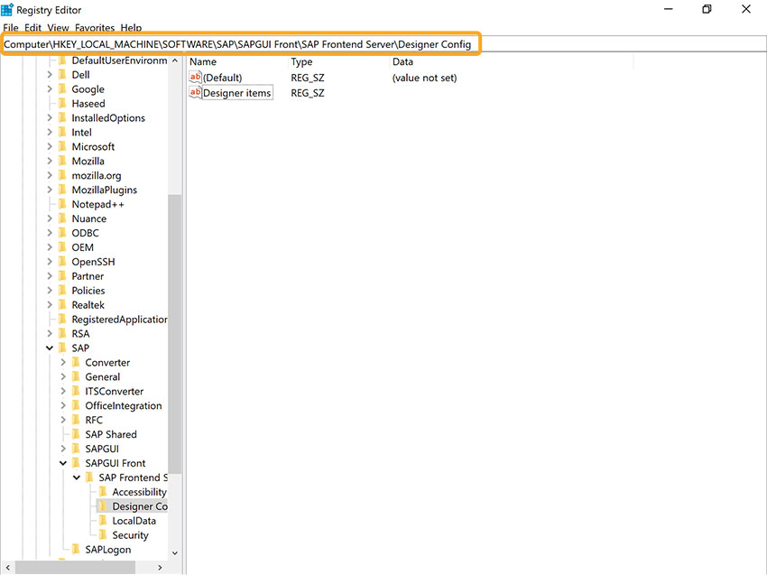Click the OpenSSH folder icon
The width and height of the screenshot is (767, 575).
[x=62, y=262]
